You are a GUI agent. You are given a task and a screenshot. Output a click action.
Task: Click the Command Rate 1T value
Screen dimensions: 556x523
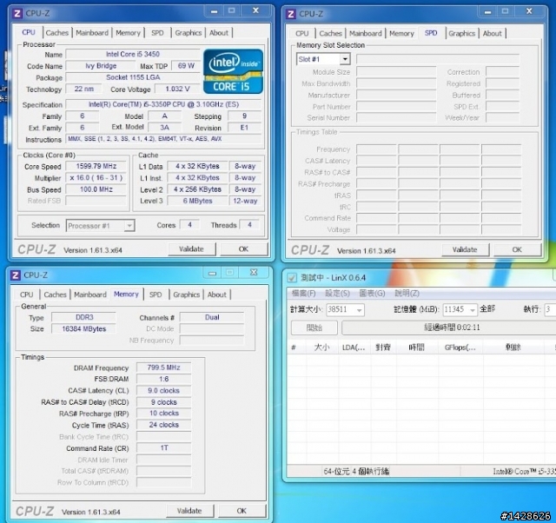click(x=163, y=447)
